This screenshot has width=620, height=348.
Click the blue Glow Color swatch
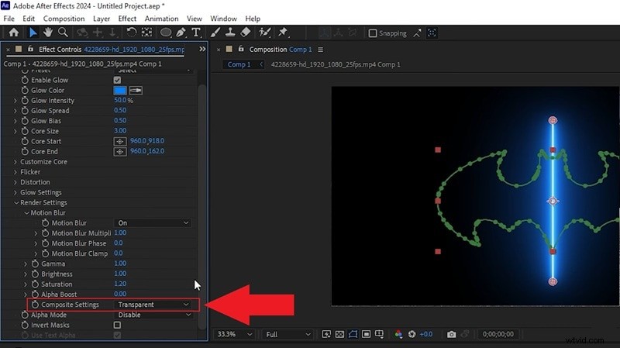pyautogui.click(x=120, y=91)
